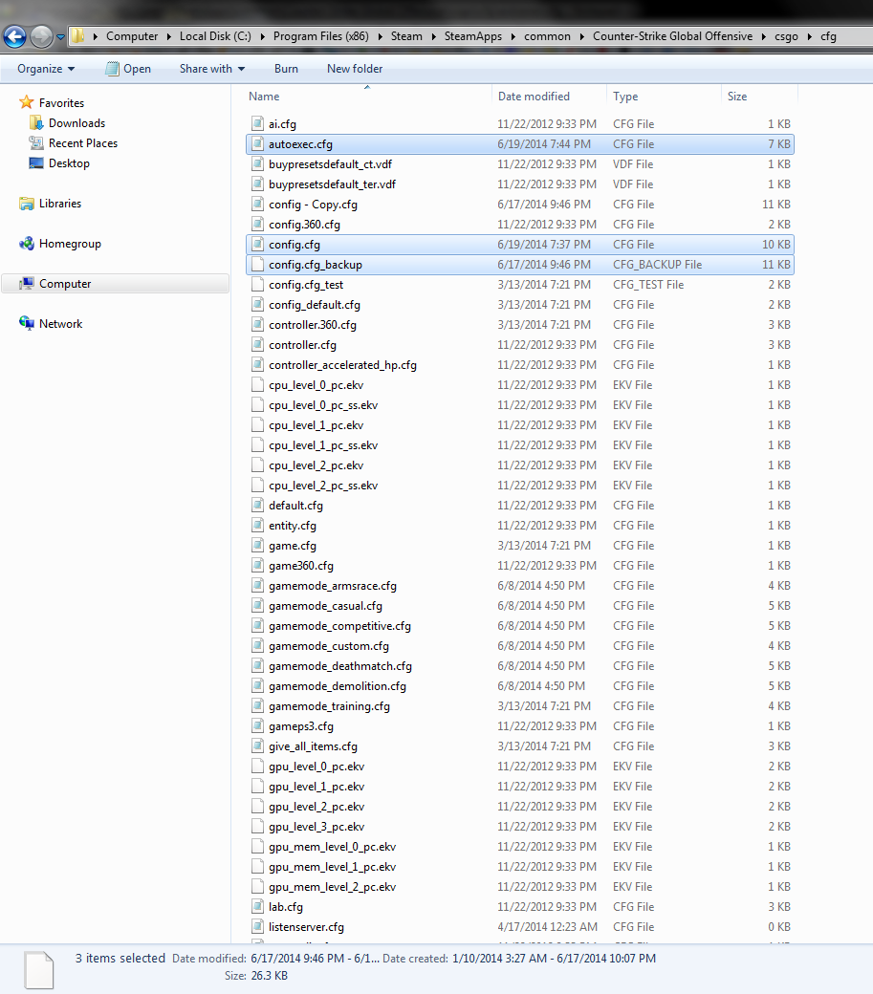
Task: Click the config_default.cfg file icon
Action: [x=257, y=304]
